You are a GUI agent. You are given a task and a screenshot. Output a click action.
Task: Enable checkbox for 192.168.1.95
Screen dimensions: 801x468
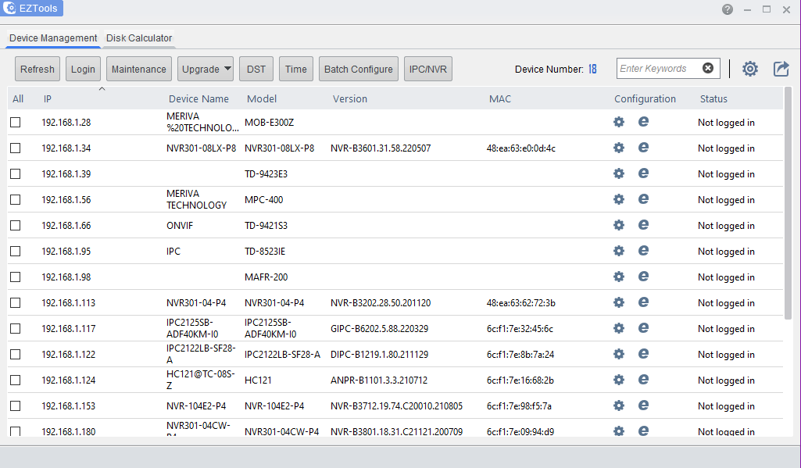16,251
